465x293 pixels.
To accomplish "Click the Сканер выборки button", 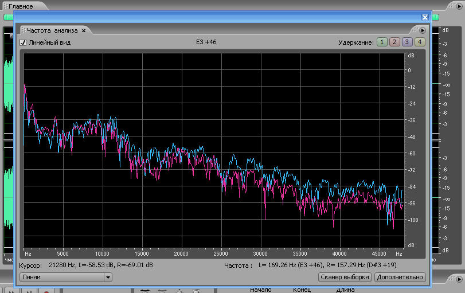I will 345,278.
